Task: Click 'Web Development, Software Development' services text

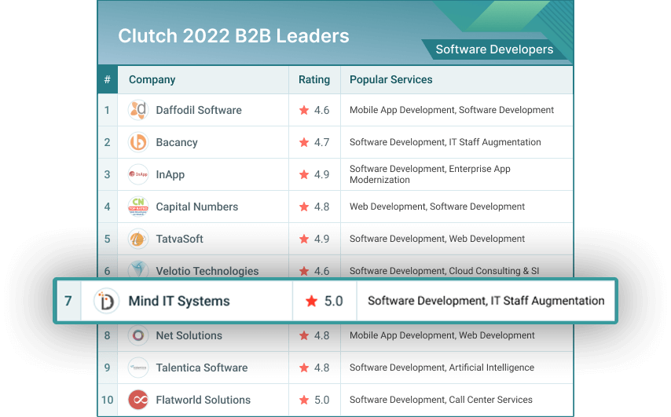Action: click(437, 207)
